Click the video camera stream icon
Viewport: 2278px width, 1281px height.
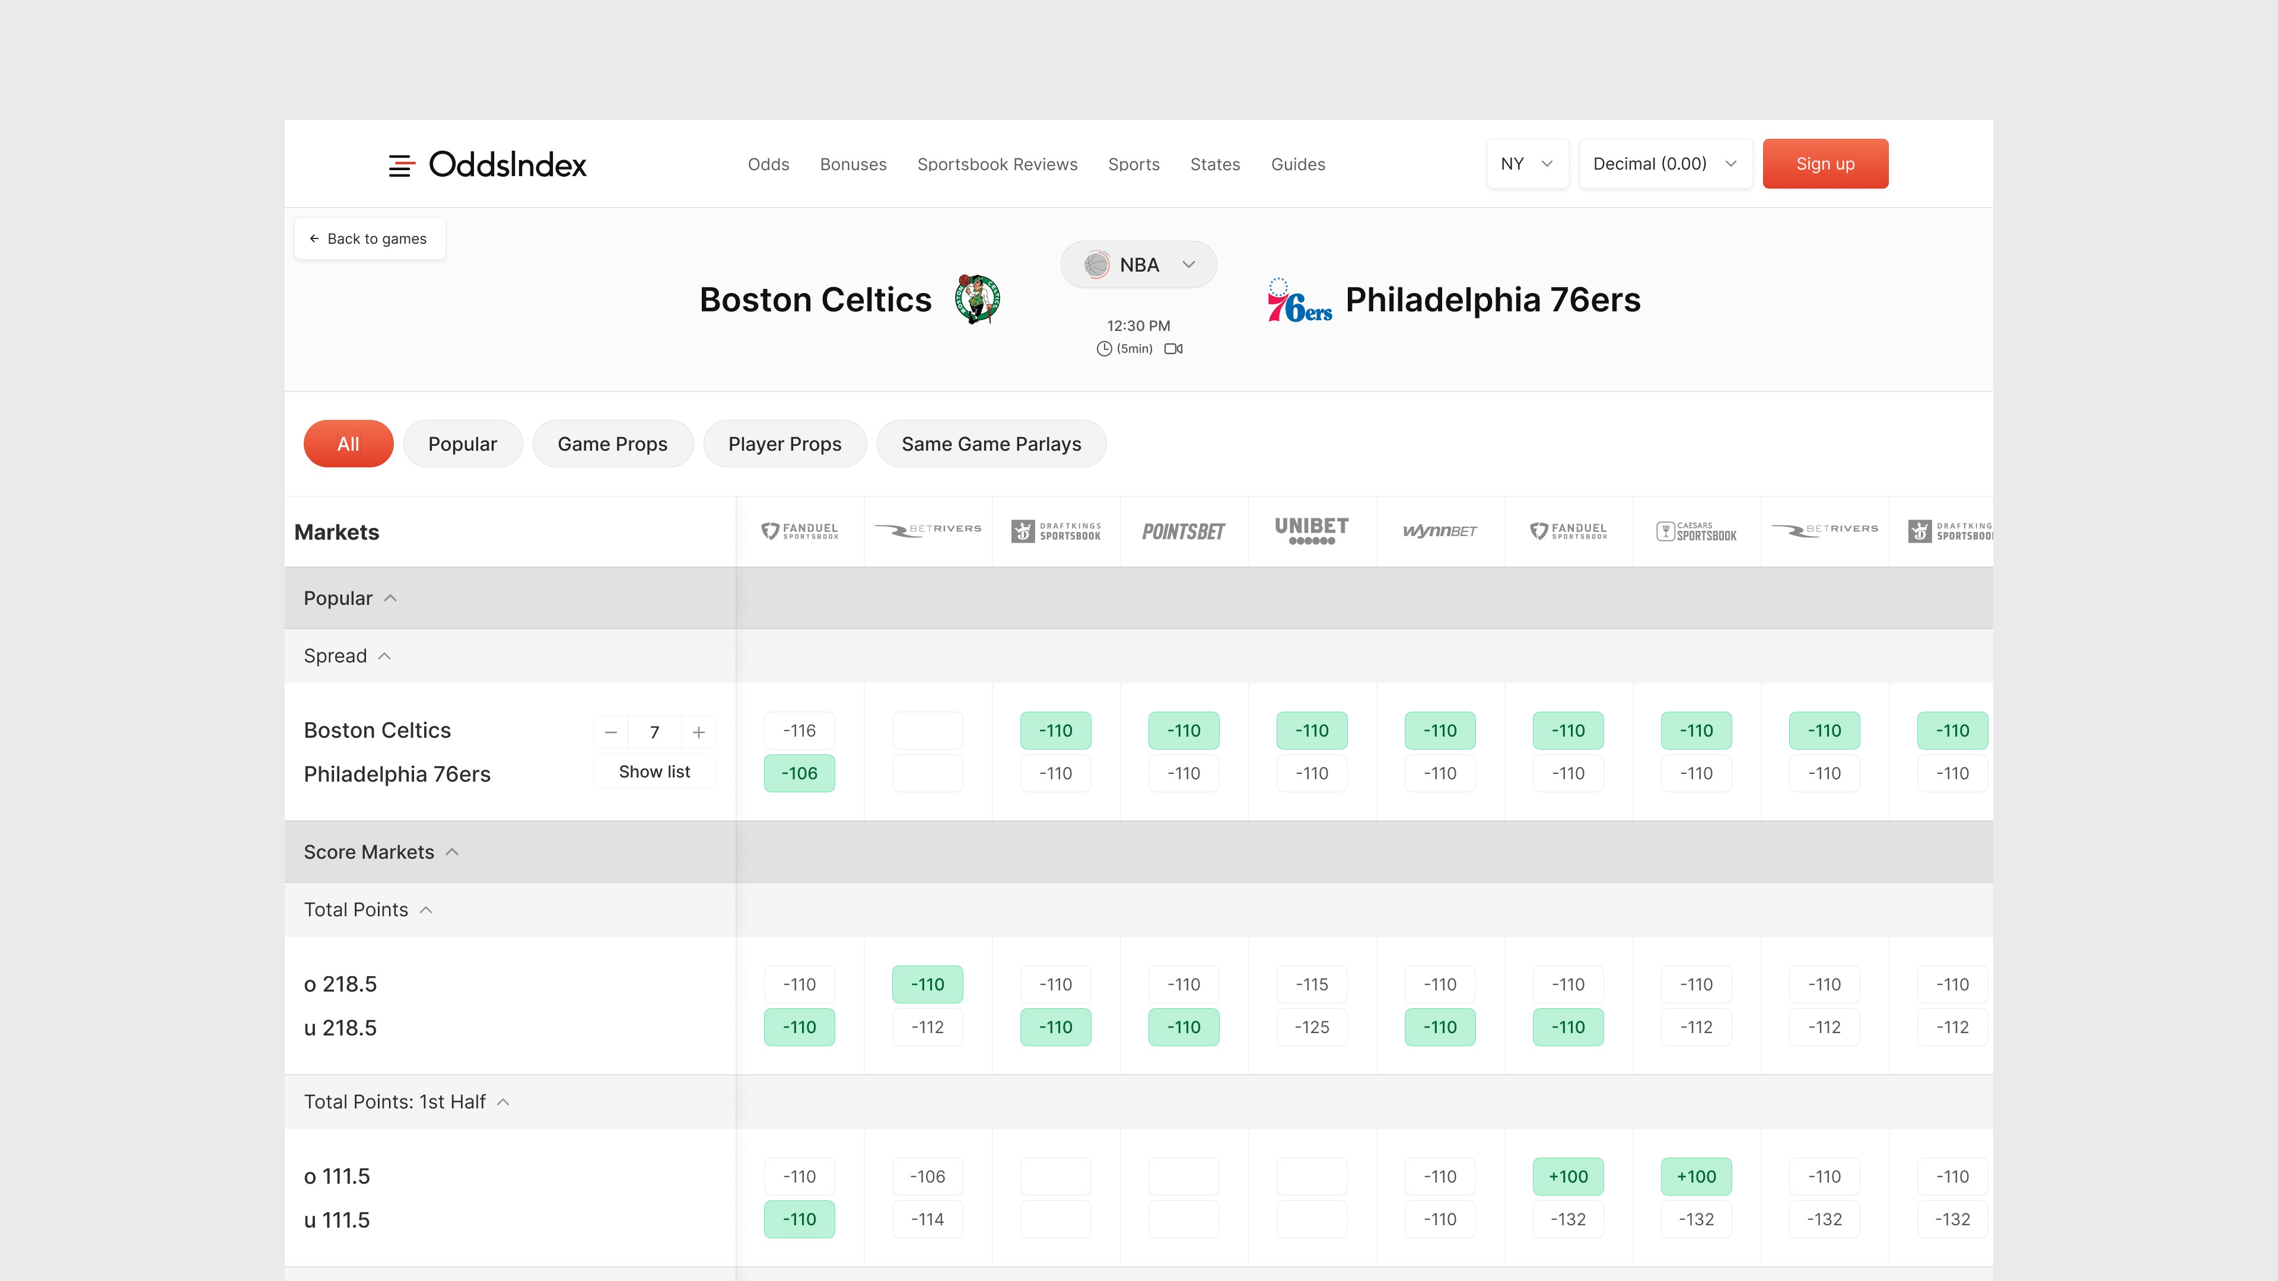coord(1173,348)
